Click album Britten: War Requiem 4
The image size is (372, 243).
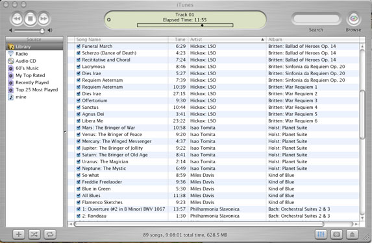[293, 108]
